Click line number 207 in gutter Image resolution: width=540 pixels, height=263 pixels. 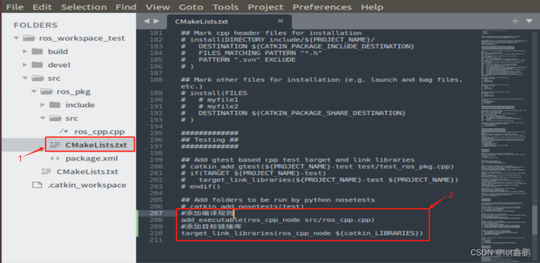point(156,213)
